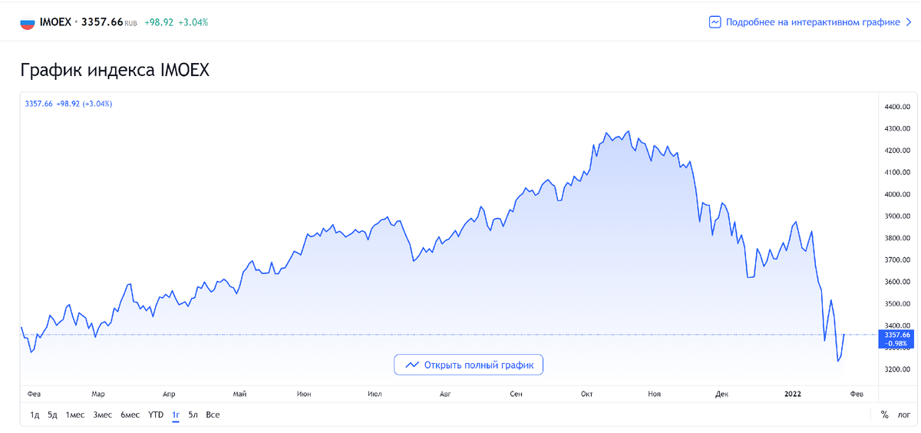921x433 pixels.
Task: Click the IMOEX ticker name in the header
Action: tap(54, 22)
